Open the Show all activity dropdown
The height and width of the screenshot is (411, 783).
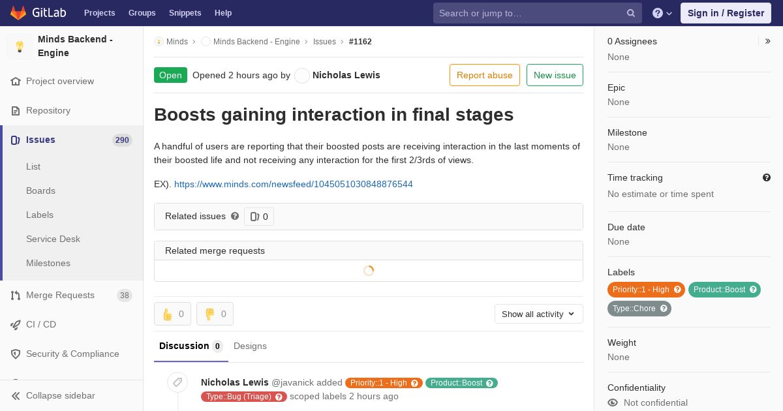539,314
